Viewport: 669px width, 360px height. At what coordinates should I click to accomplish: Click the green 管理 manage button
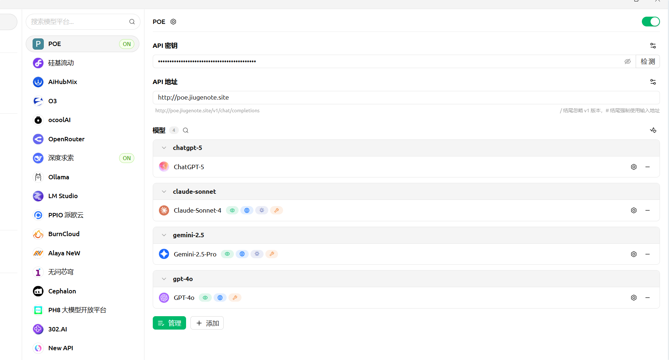pyautogui.click(x=169, y=323)
